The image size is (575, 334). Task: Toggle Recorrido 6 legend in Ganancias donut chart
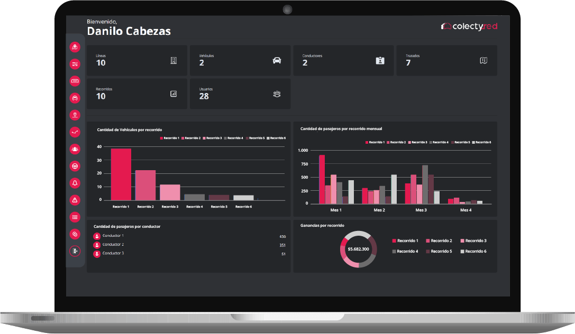click(x=473, y=252)
